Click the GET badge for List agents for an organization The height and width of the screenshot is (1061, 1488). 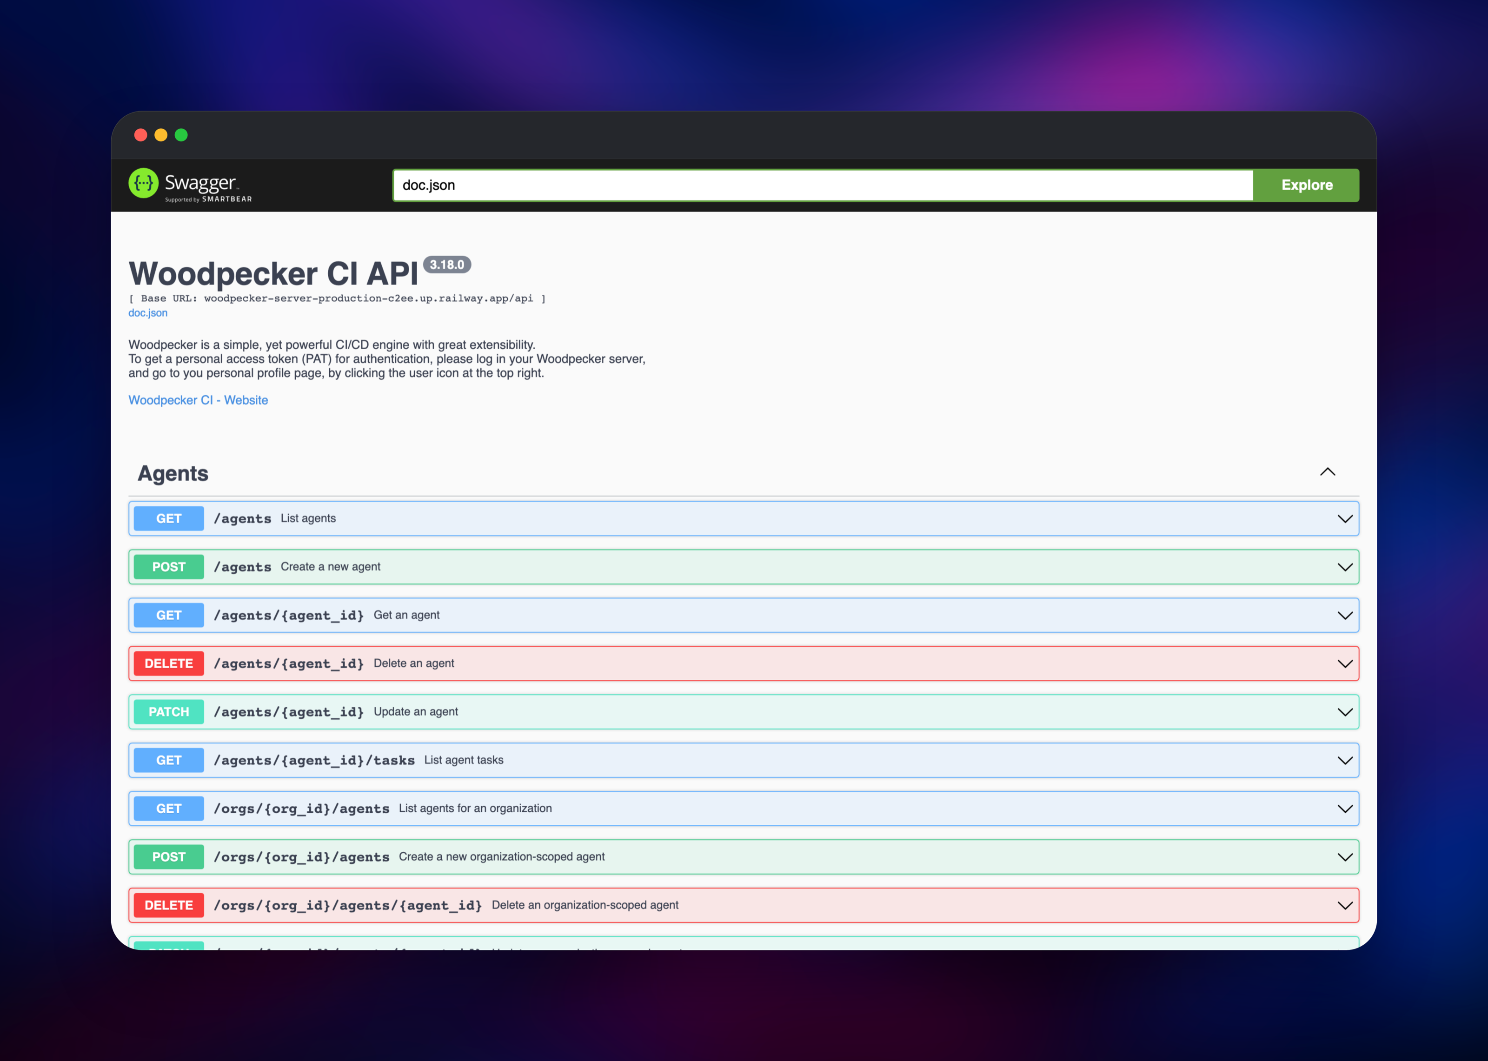point(168,809)
